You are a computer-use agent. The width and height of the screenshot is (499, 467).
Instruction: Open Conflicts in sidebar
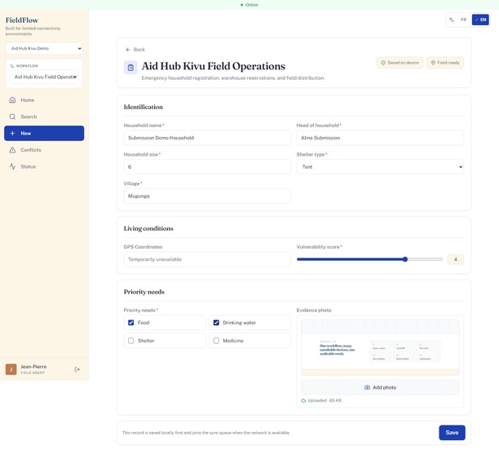[x=44, y=150]
